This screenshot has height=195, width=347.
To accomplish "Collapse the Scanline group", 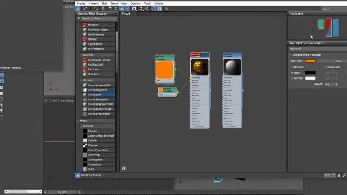I will pos(82,55).
